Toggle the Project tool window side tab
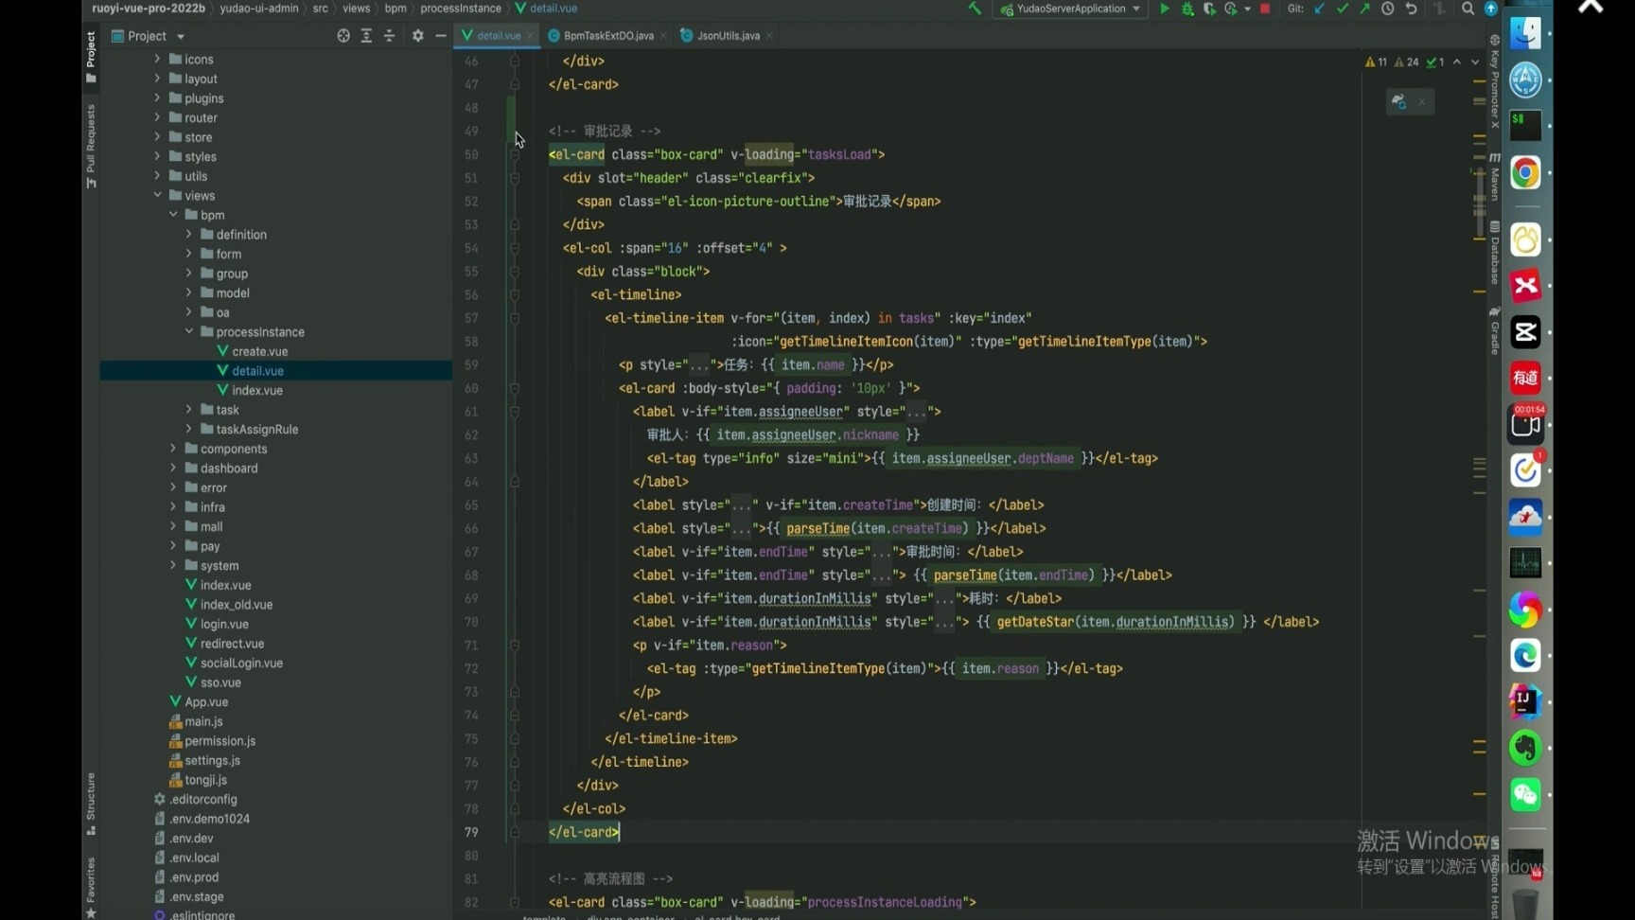The width and height of the screenshot is (1635, 920). 91,55
